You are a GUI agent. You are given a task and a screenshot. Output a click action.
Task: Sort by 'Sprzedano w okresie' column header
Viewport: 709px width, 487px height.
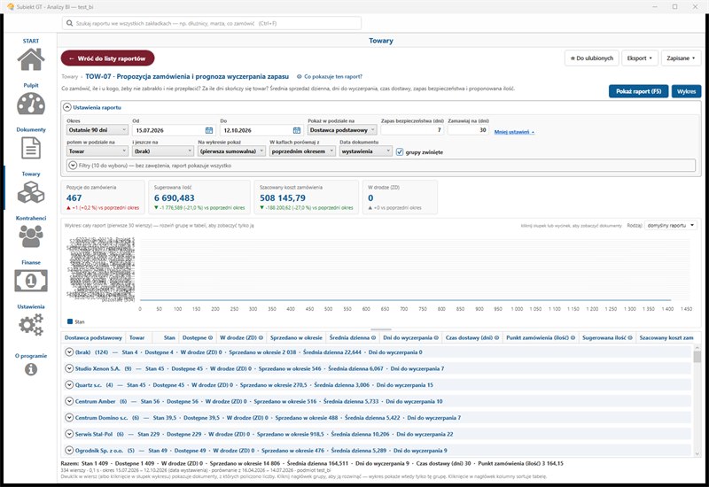tap(296, 337)
